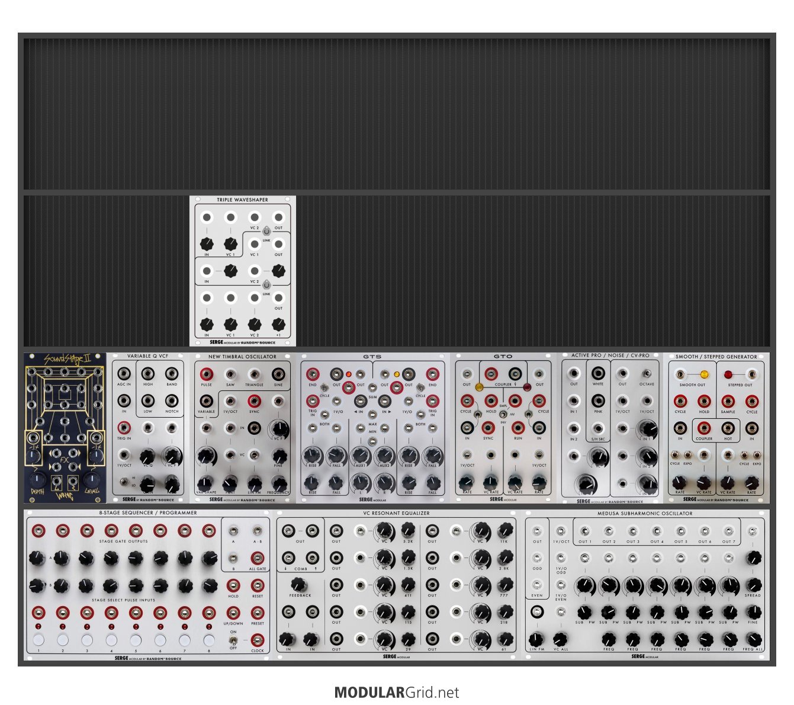Image resolution: width=794 pixels, height=705 pixels.
Task: Click the SYNC jack on GTO
Action: click(488, 427)
